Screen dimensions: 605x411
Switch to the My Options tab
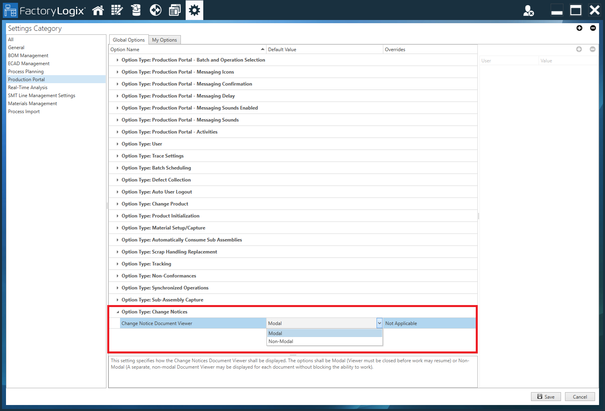click(x=164, y=40)
